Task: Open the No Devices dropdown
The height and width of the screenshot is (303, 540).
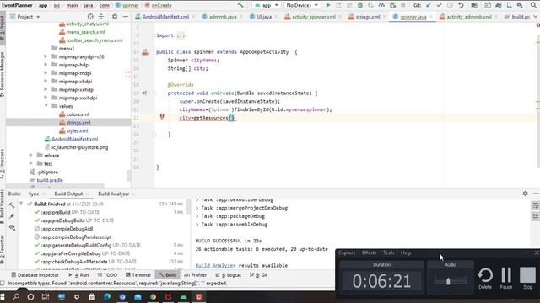Action: click(302, 5)
